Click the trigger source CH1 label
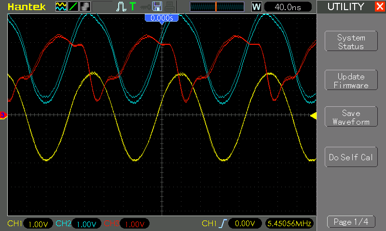The width and height of the screenshot is (386, 231). click(209, 223)
